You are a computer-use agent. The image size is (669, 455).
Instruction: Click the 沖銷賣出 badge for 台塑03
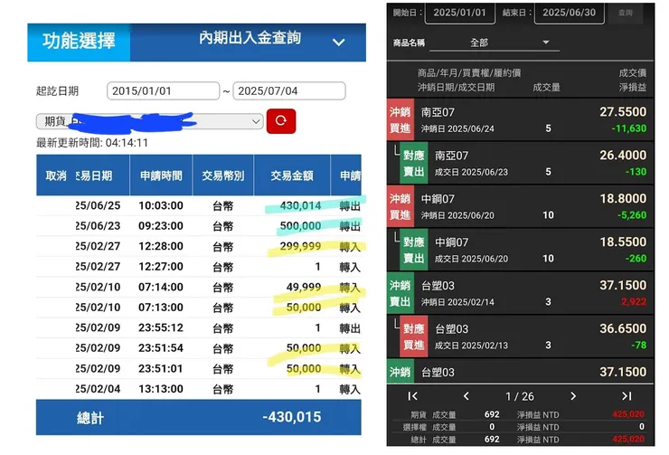click(400, 293)
